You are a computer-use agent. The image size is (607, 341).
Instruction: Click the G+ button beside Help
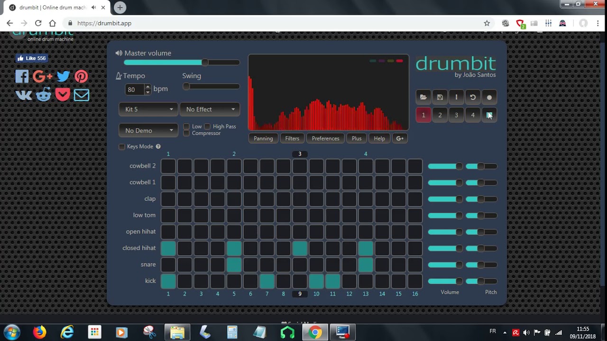[400, 138]
